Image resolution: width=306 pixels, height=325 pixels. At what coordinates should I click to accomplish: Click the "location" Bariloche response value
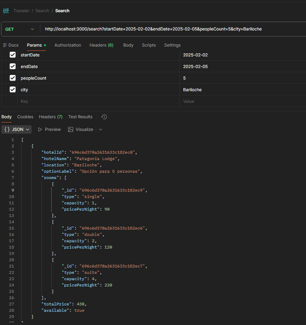tap(85, 165)
